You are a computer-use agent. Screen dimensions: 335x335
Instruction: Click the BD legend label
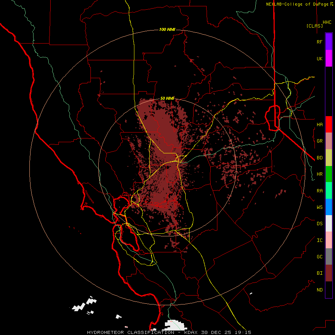click(319, 158)
